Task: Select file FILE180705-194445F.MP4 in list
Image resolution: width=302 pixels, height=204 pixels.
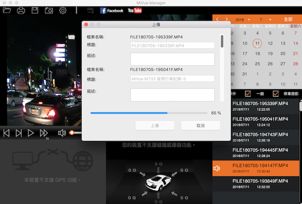Action: click(x=256, y=153)
